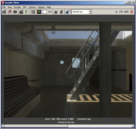Image resolution: width=136 pixels, height=129 pixels.
Task: Click the Render Region icon
Action: pyautogui.click(x=10, y=12)
